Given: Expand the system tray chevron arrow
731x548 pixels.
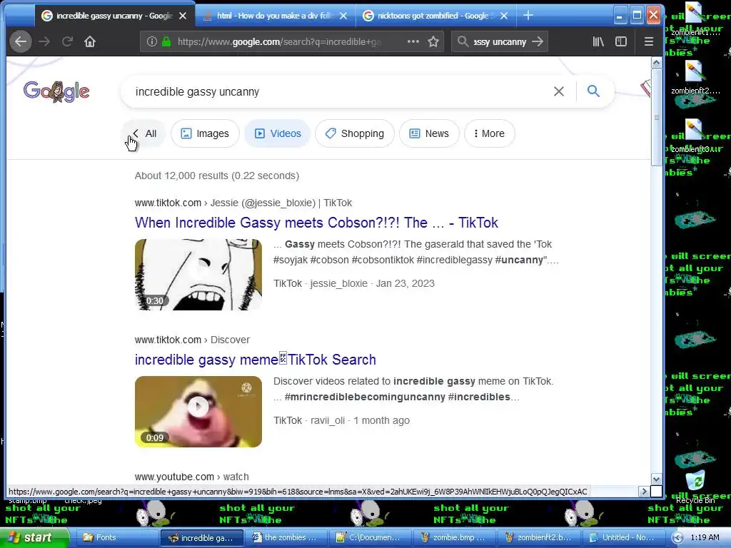Looking at the screenshot, I should coord(678,538).
